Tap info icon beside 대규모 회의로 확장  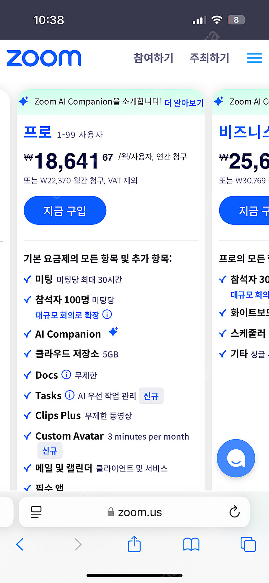pyautogui.click(x=107, y=314)
